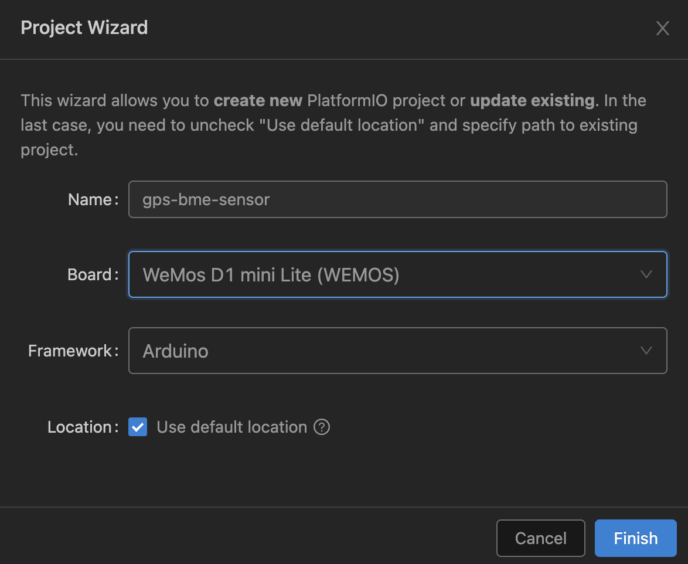Uncheck the Use default location checkbox
The height and width of the screenshot is (564, 688).
tap(138, 427)
